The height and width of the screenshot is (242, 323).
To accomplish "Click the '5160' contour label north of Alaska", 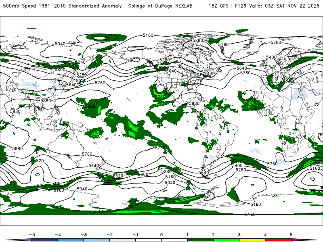I will click(148, 35).
